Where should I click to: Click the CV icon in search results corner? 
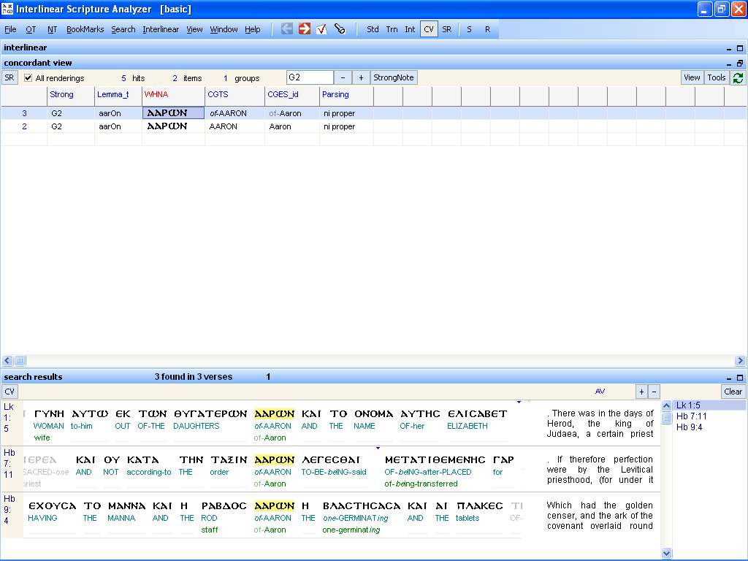pos(9,392)
